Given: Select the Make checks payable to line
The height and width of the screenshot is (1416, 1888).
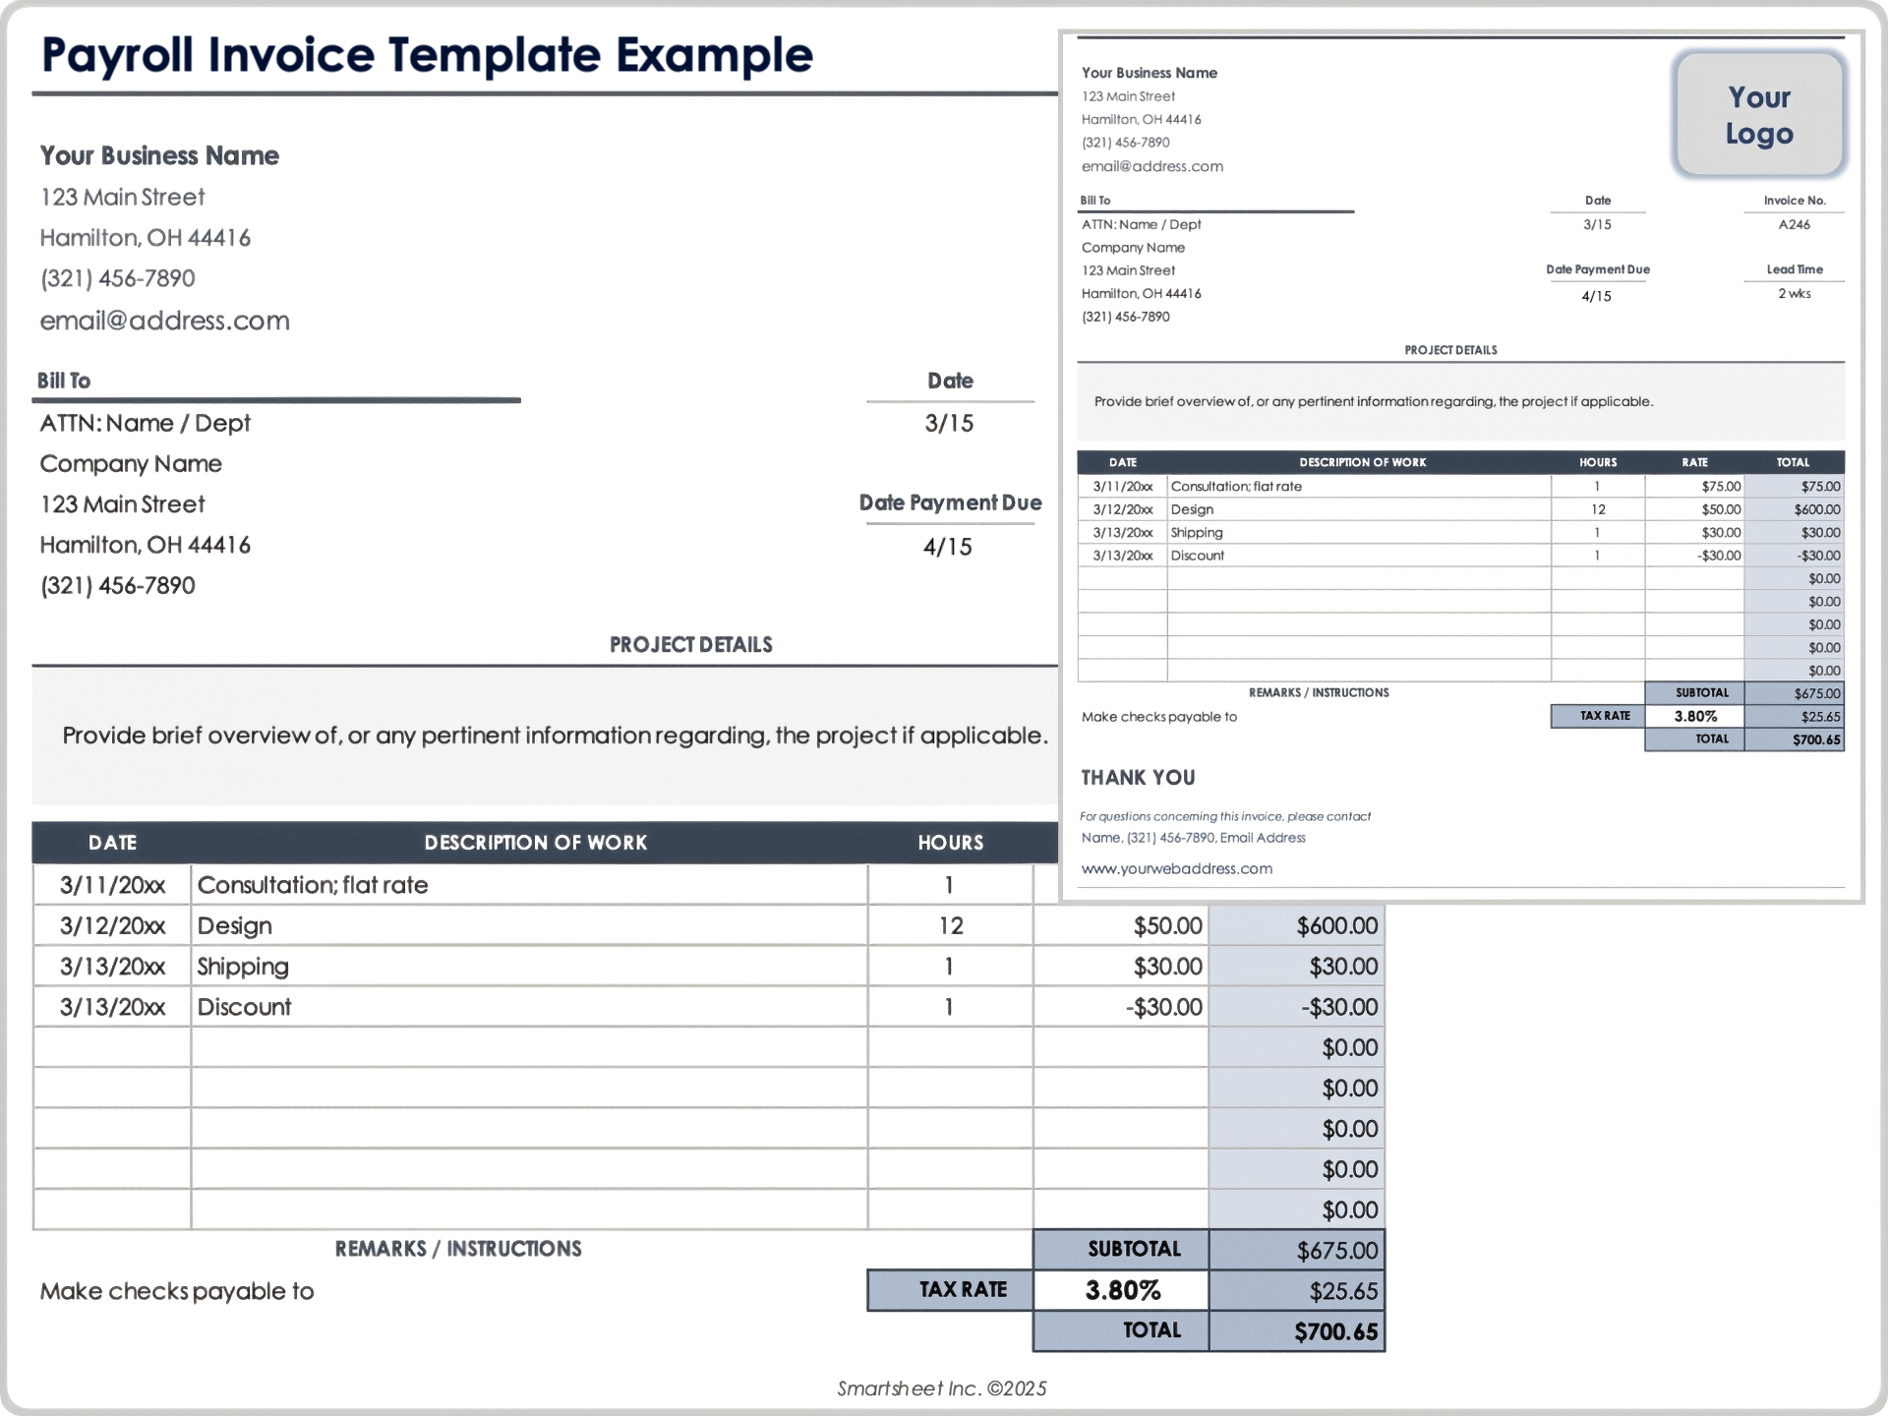Looking at the screenshot, I should 177,1290.
